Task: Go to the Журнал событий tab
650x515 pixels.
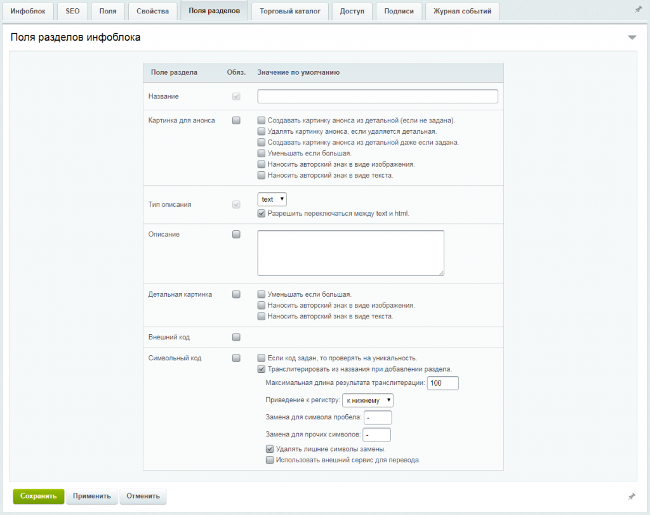Action: [462, 11]
